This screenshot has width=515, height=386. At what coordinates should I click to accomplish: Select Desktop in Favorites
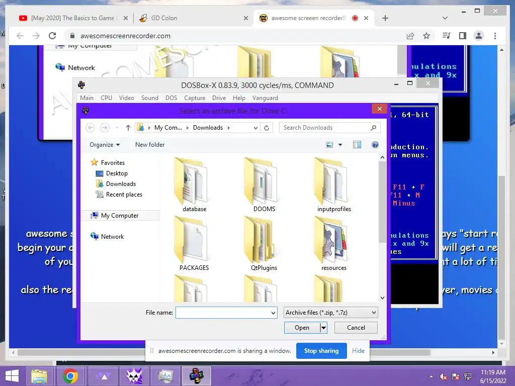(117, 173)
